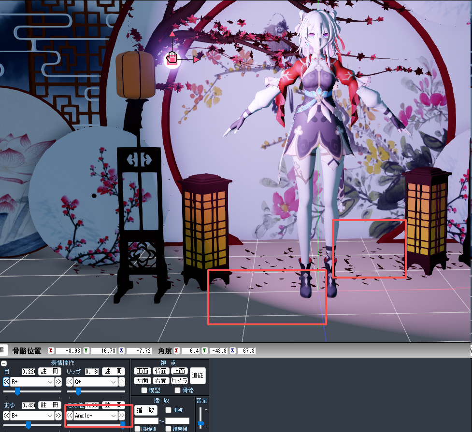
Task: Enable the 骨骼 view checkbox
Action: pos(178,390)
